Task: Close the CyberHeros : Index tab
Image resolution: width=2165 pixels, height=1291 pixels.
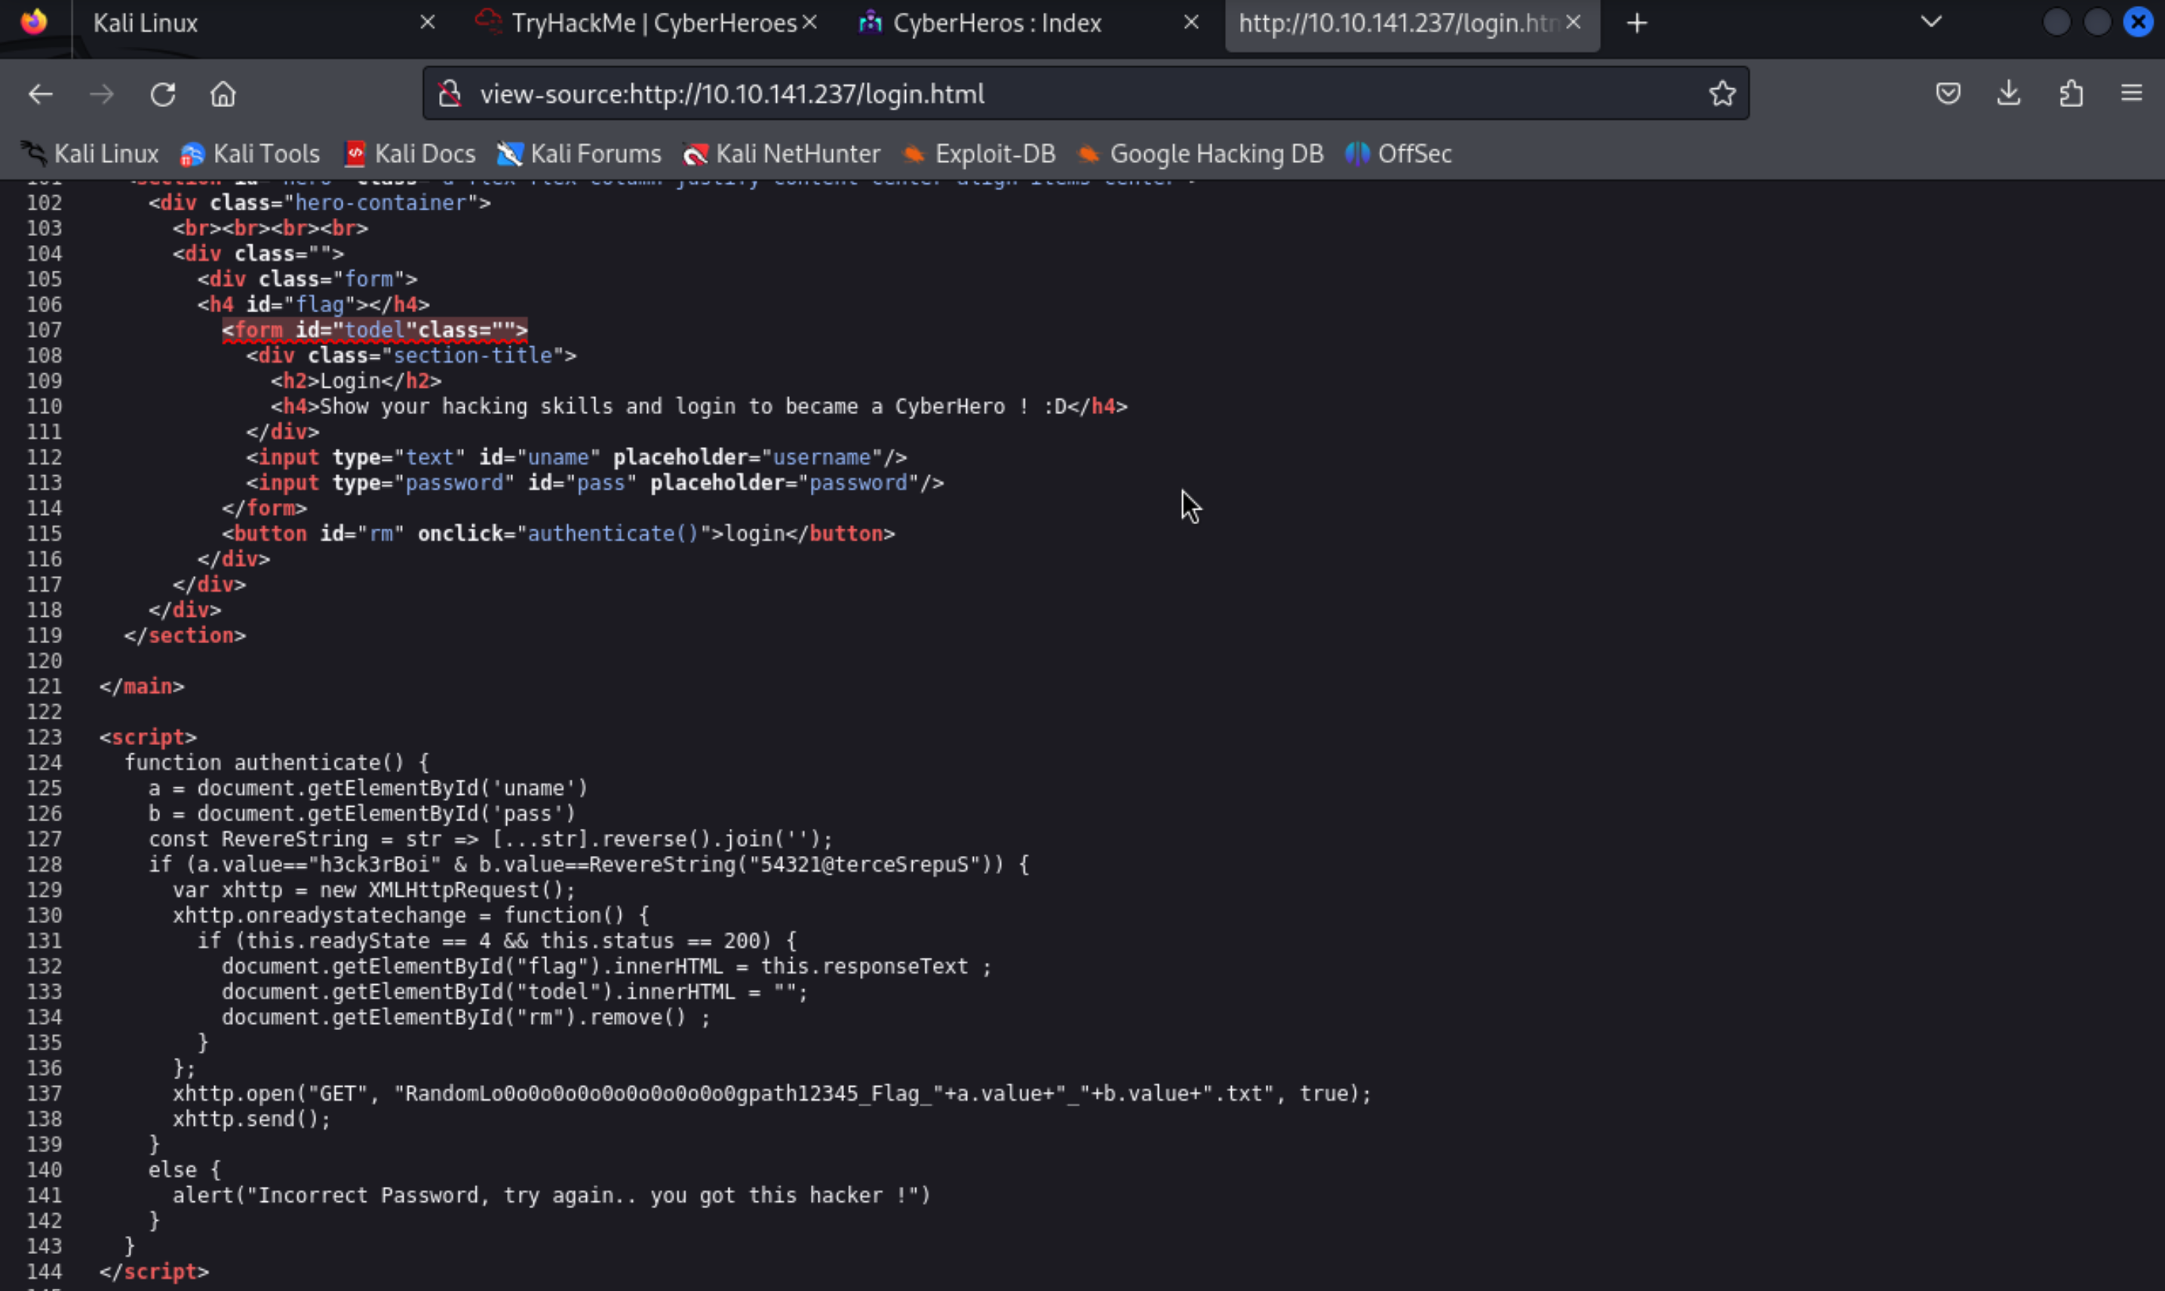Action: pyautogui.click(x=1191, y=23)
